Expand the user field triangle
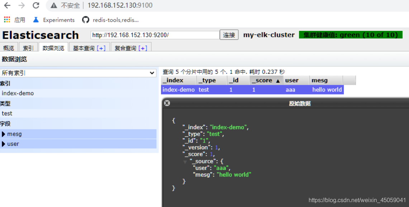 pyautogui.click(x=3, y=144)
